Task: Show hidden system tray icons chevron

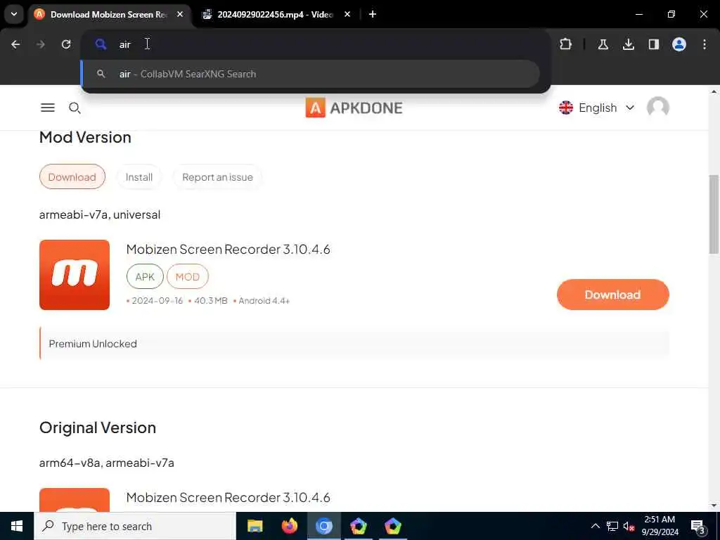Action: pyautogui.click(x=595, y=526)
